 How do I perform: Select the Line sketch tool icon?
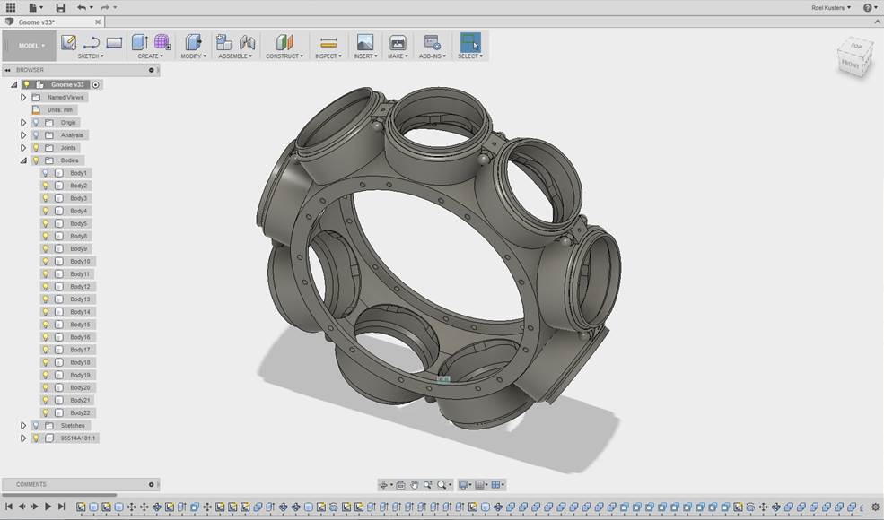coord(92,42)
